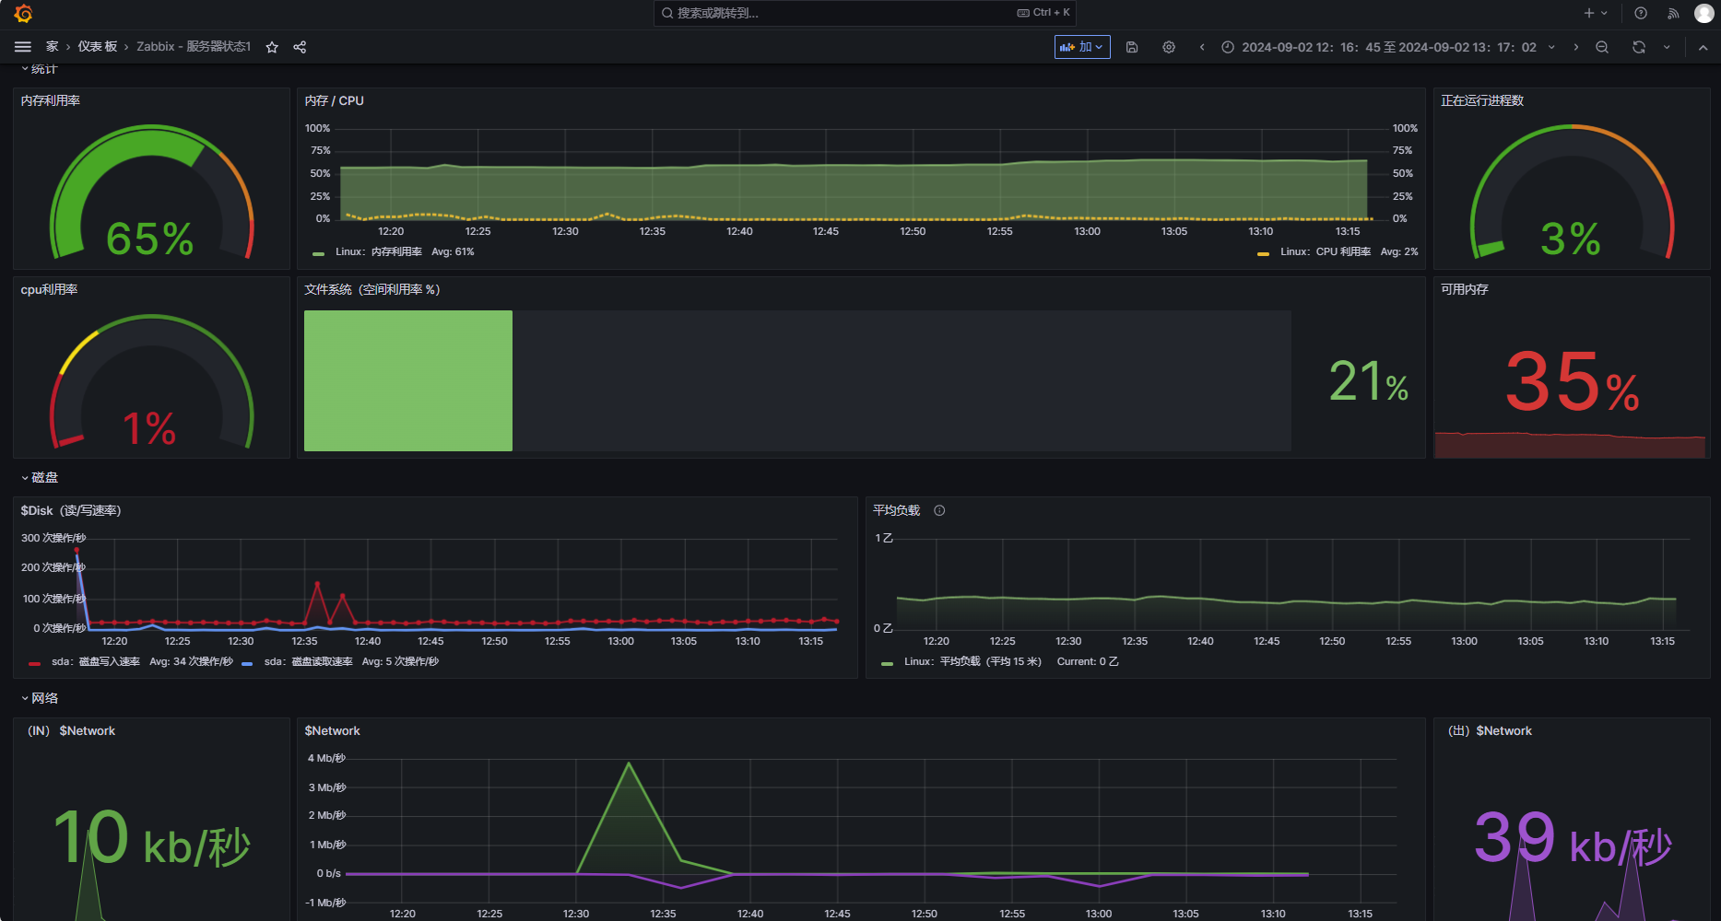Open the 内存利用率 panel title menu

click(51, 100)
